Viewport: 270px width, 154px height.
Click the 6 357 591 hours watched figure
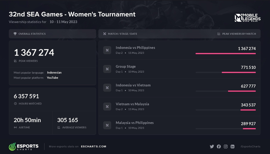27,96
